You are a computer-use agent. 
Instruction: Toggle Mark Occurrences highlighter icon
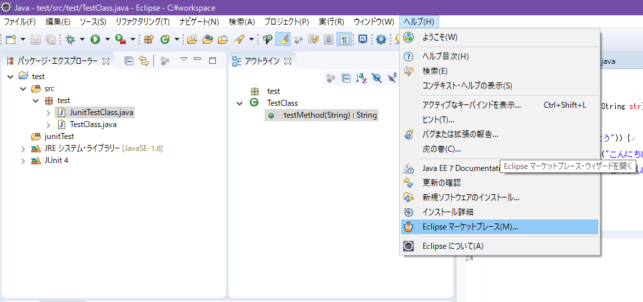tap(283, 39)
